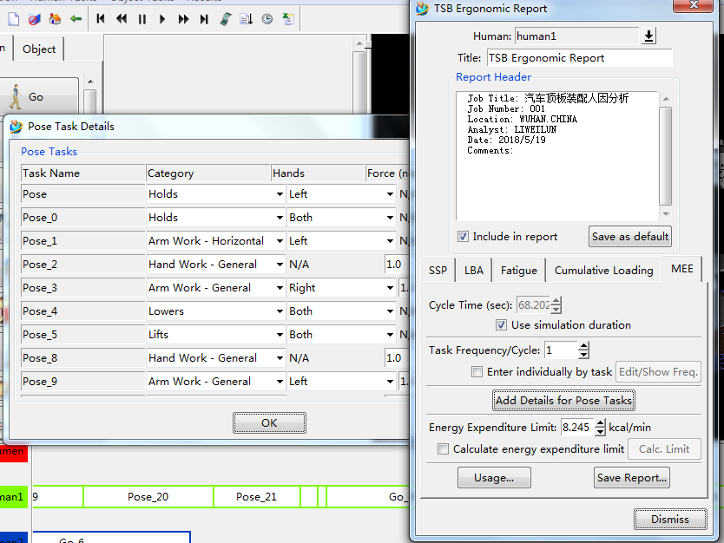
Task: Click the green back arrow icon
Action: (76, 19)
